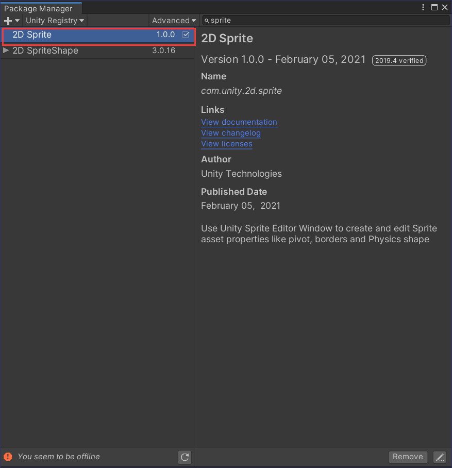This screenshot has width=452, height=468.
Task: Open the Advanced dropdown menu
Action: coord(174,21)
